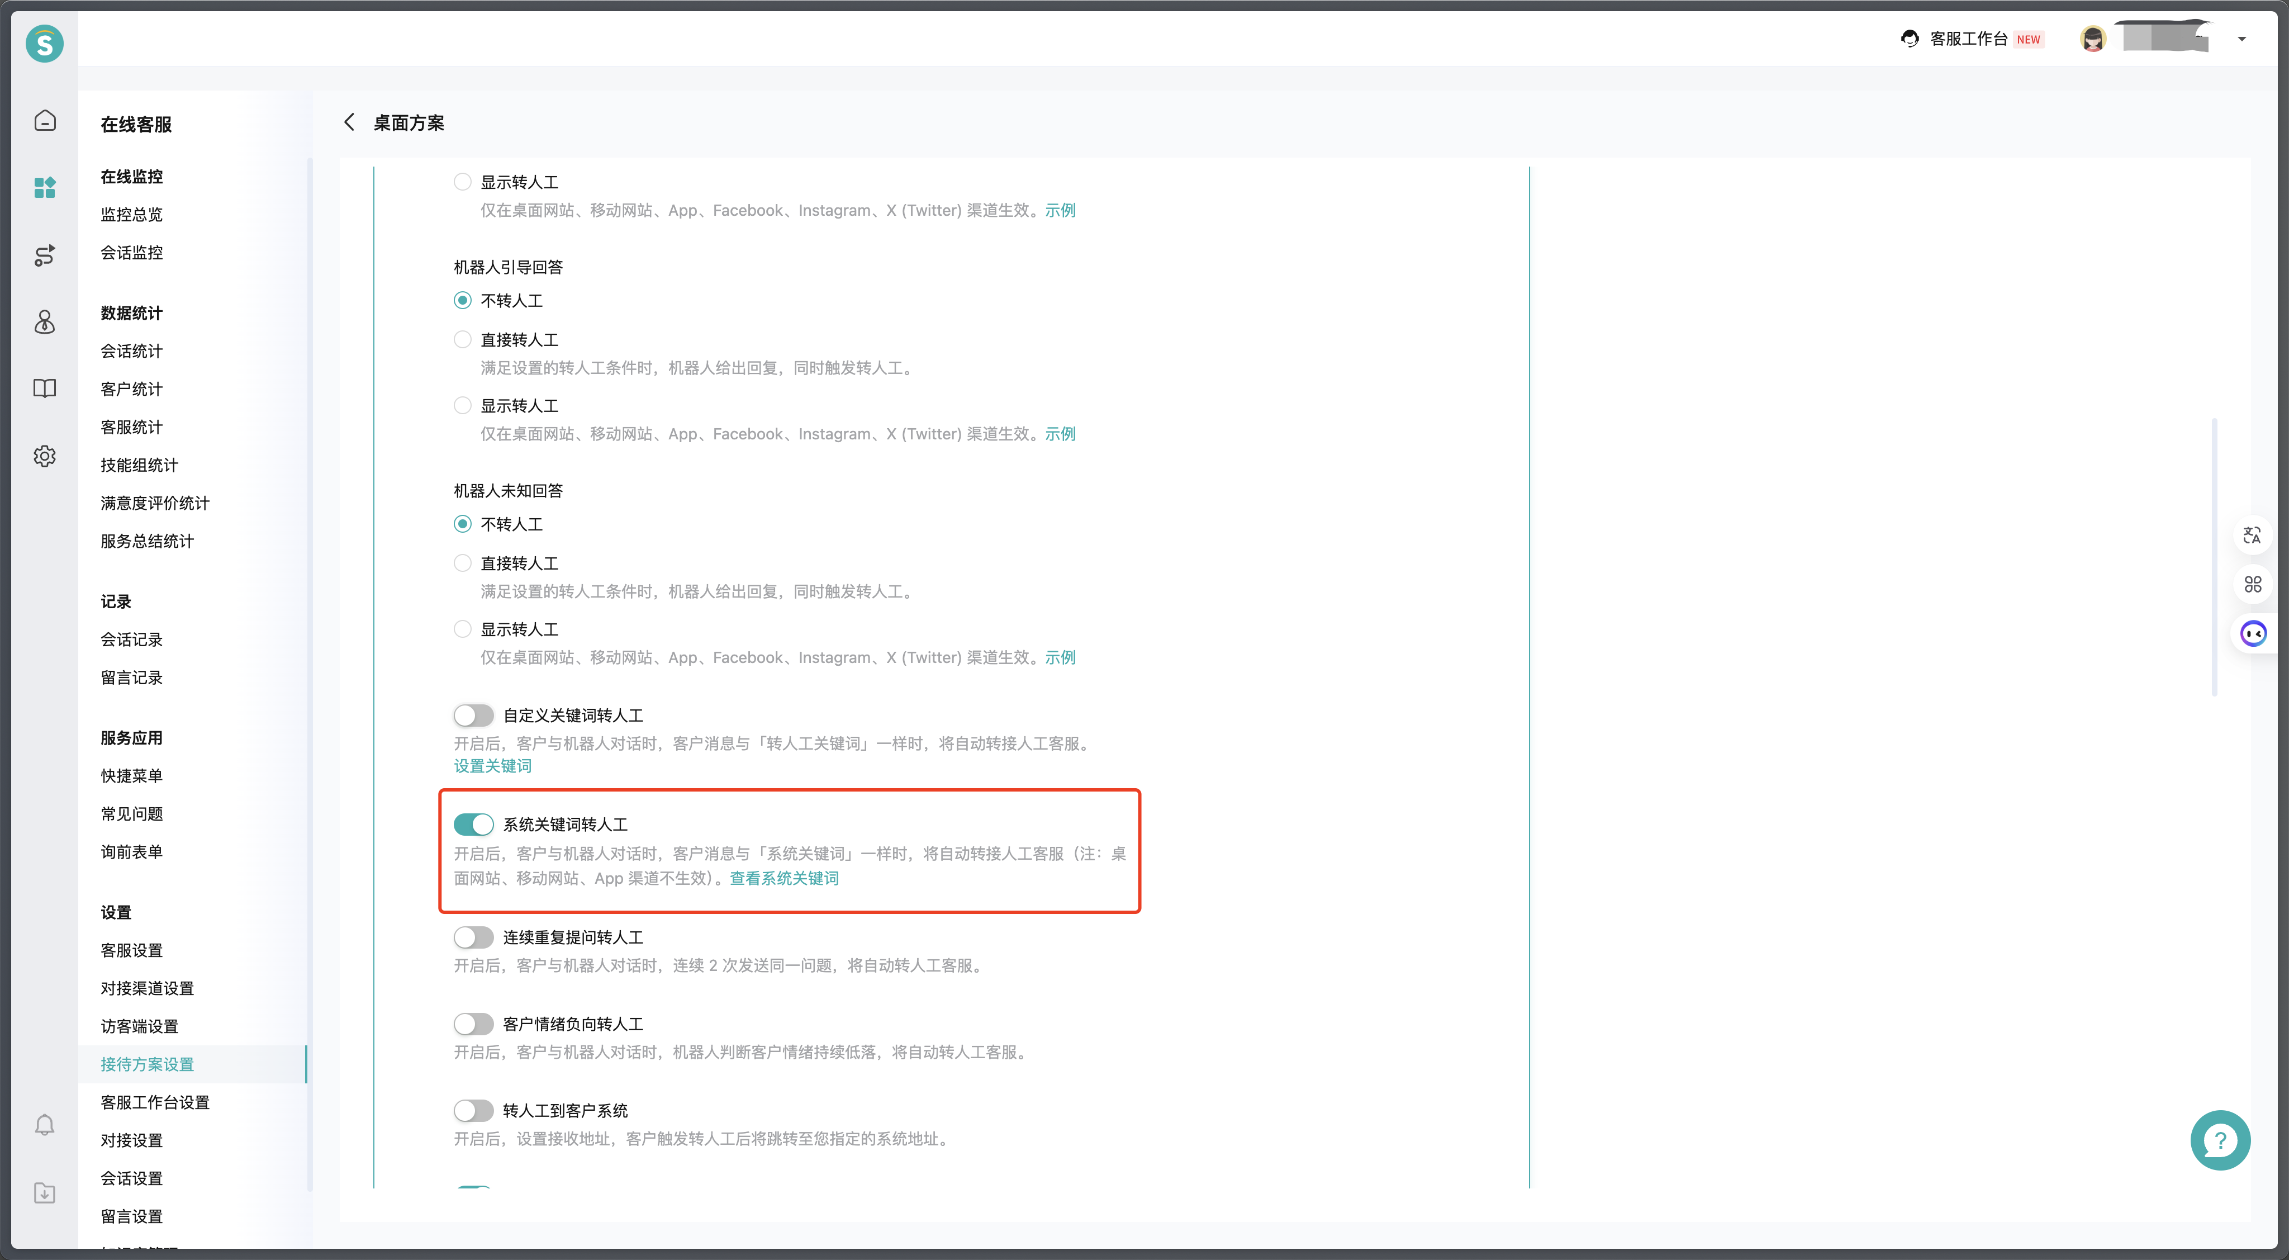Select 不转人工 under 机器人引导回答
The width and height of the screenshot is (2289, 1260).
(x=462, y=300)
